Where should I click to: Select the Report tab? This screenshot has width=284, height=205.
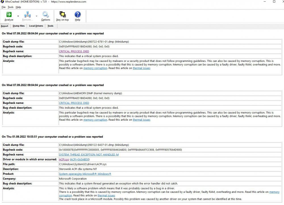click(x=5, y=26)
